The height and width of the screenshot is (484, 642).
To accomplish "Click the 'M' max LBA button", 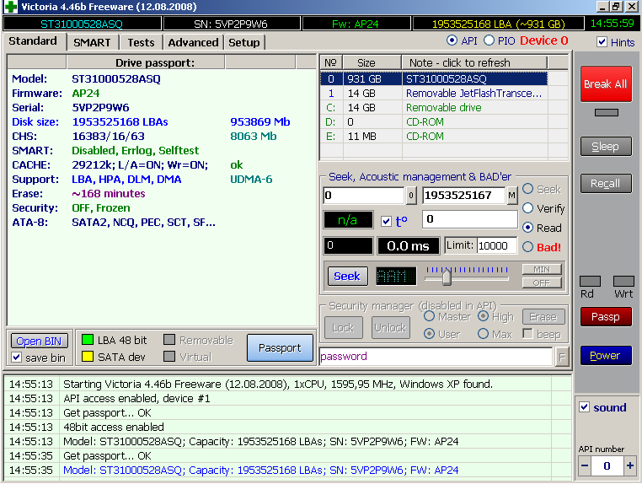I will (x=512, y=196).
